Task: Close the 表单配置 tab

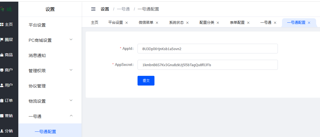Action: 248,23
